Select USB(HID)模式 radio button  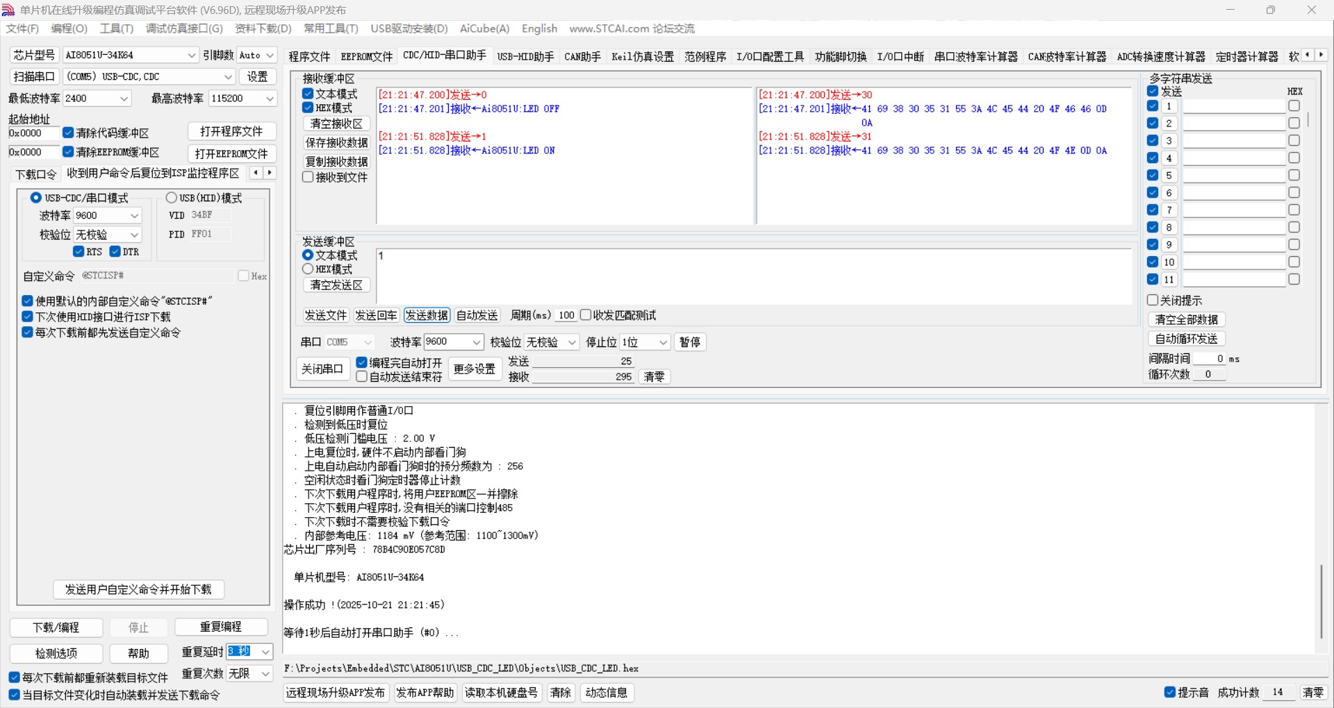click(172, 198)
